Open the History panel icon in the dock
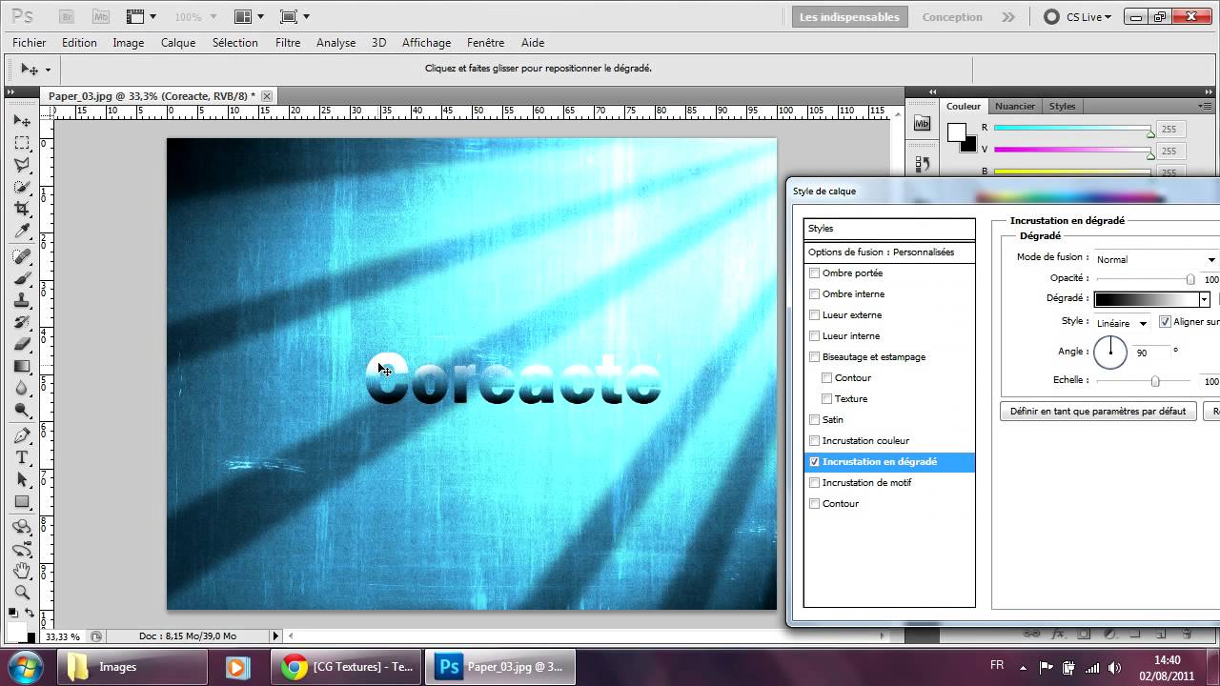 [922, 166]
